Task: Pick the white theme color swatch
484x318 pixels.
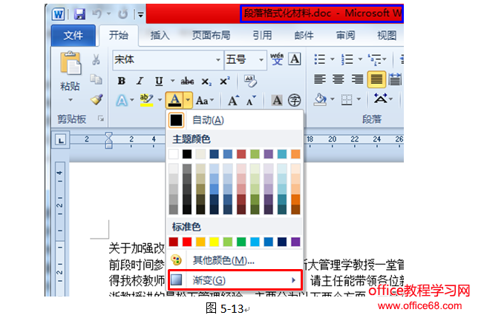Action: pos(174,154)
